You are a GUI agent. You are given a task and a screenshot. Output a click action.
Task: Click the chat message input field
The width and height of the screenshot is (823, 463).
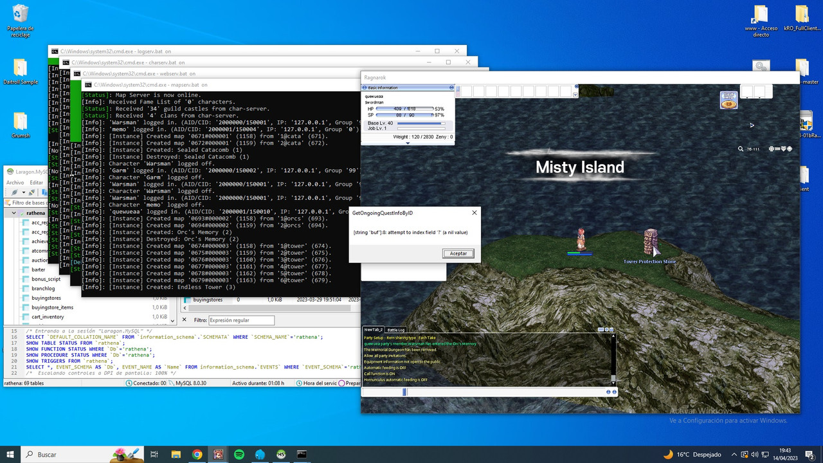pyautogui.click(x=505, y=392)
